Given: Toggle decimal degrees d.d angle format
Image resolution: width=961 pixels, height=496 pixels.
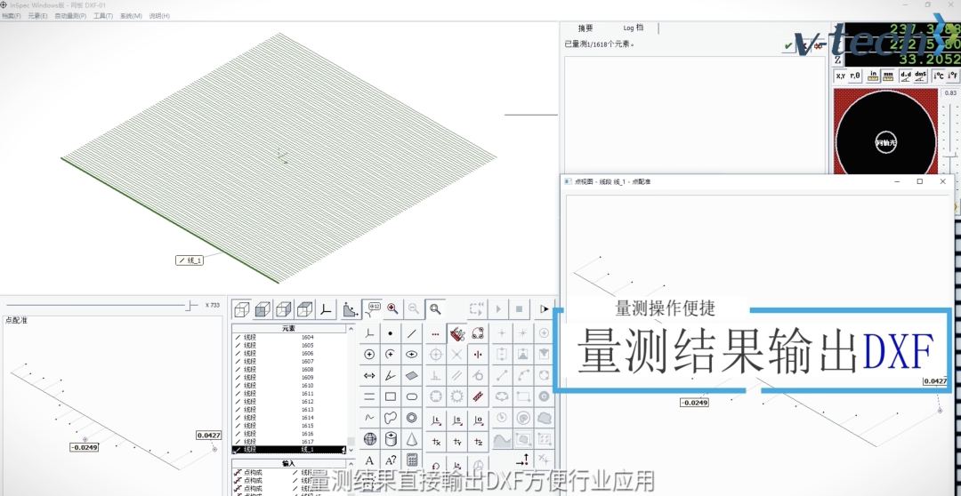Looking at the screenshot, I should [905, 76].
